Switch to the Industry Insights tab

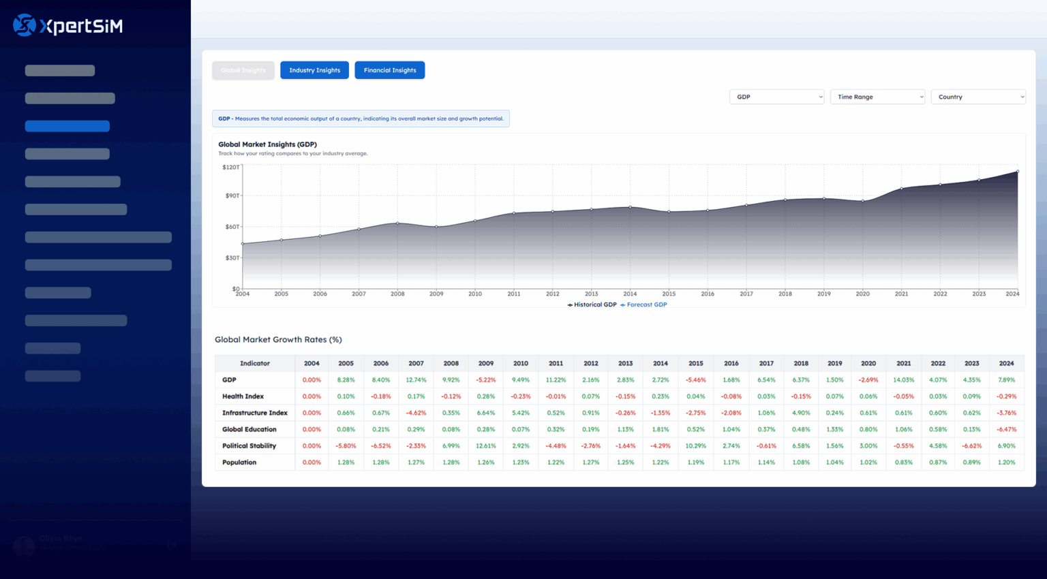click(314, 70)
